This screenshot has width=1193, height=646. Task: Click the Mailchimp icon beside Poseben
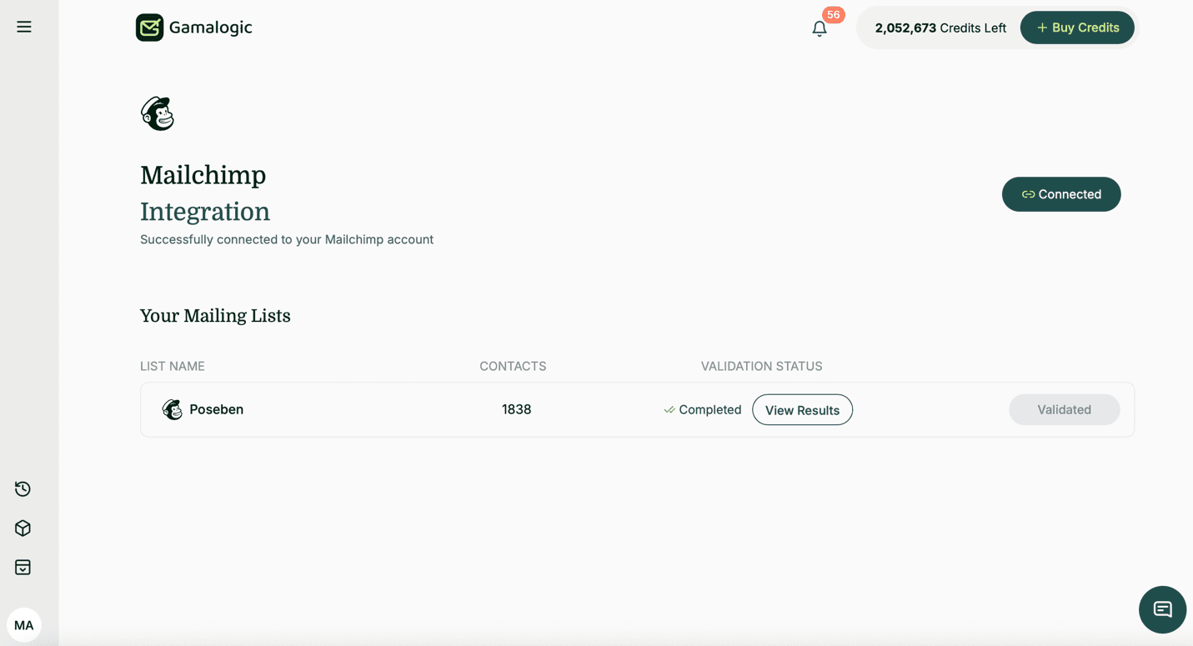(172, 409)
